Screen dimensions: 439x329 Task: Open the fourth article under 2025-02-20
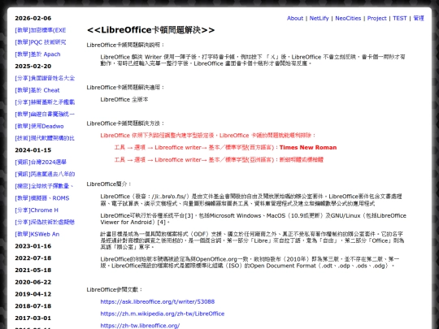(x=45, y=115)
